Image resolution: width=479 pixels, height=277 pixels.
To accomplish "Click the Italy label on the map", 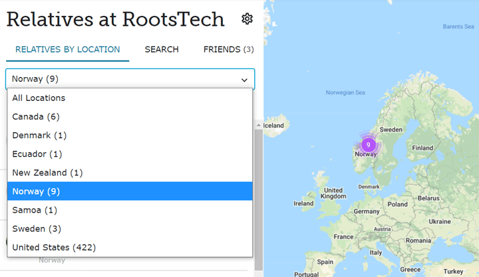I will [x=376, y=252].
